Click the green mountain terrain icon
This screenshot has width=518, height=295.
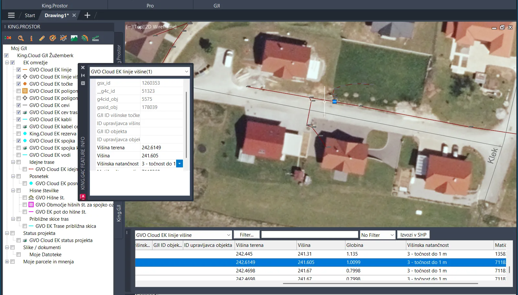tap(74, 38)
